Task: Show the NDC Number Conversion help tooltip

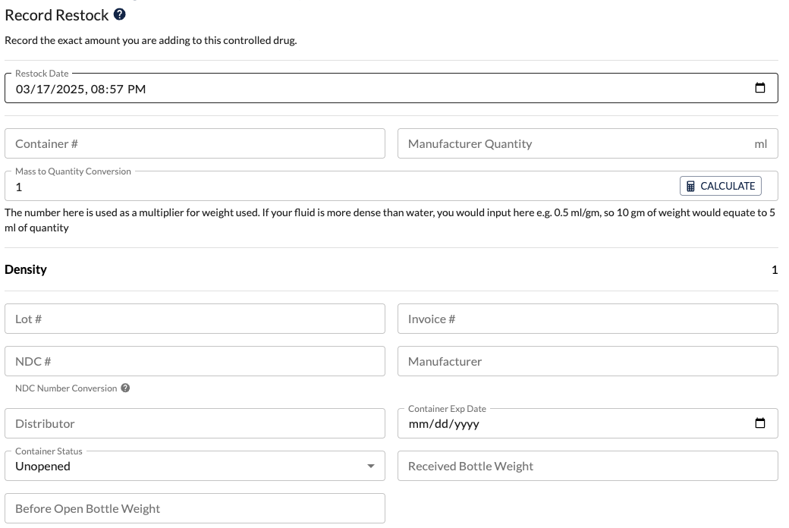Action: [x=125, y=388]
